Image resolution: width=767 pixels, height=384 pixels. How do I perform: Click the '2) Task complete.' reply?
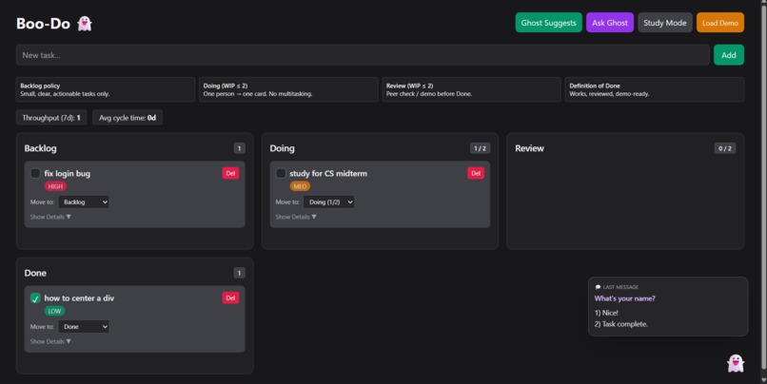pos(620,324)
